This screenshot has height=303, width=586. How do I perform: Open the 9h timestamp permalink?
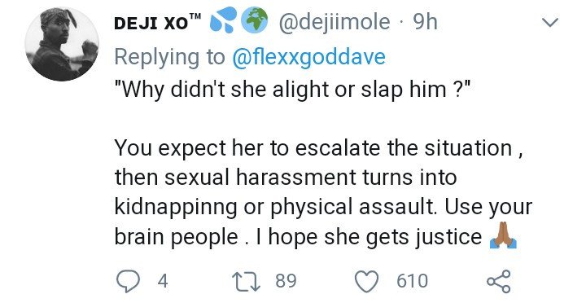click(x=425, y=22)
